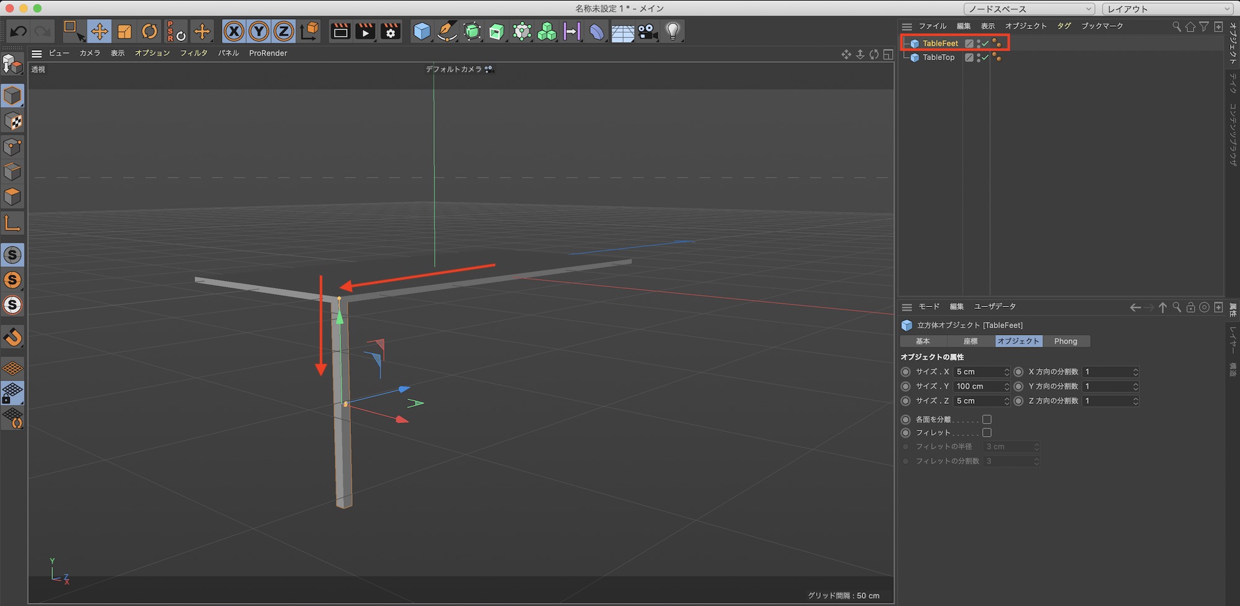The width and height of the screenshot is (1240, 606).
Task: Click the サイズ.X input field
Action: pos(978,372)
